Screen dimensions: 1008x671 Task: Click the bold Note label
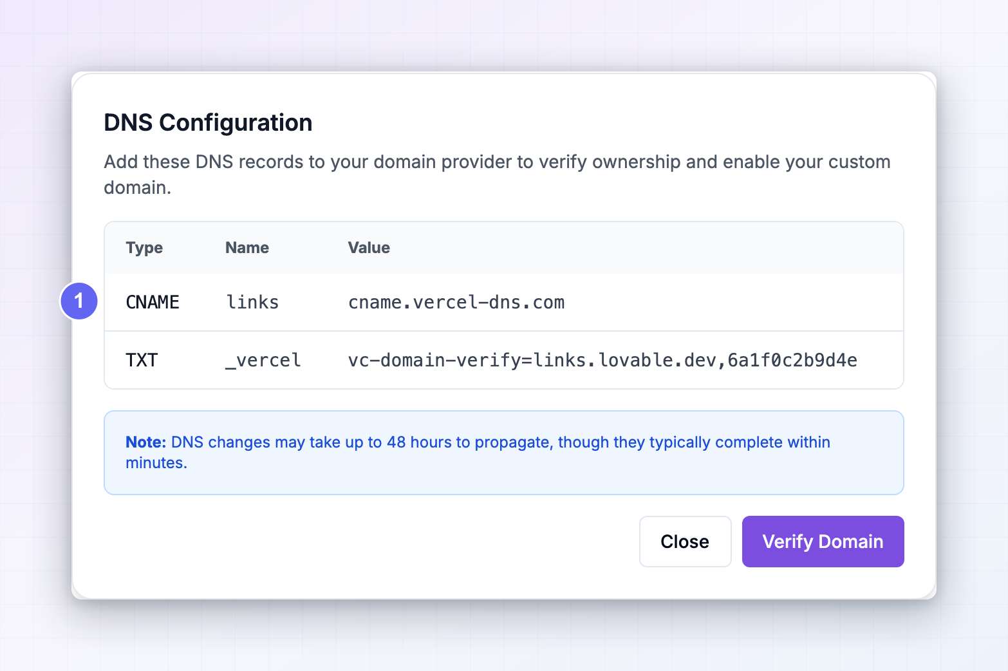pyautogui.click(x=146, y=442)
